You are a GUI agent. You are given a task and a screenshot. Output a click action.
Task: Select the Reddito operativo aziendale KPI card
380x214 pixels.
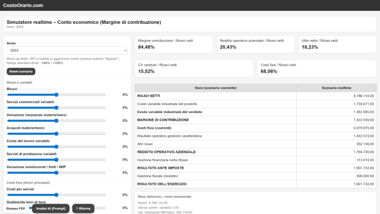256,44
